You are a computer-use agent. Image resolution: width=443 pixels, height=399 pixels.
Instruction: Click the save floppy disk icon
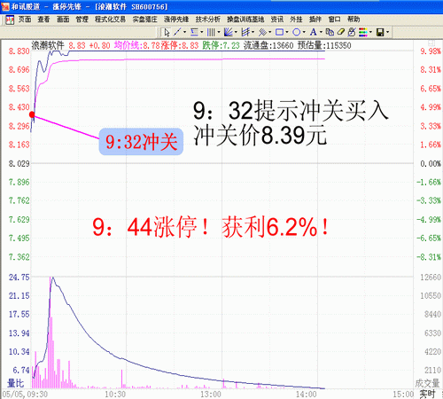click(x=380, y=32)
